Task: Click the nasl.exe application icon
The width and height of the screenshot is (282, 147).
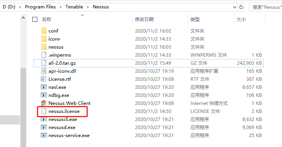Action: [x=44, y=87]
